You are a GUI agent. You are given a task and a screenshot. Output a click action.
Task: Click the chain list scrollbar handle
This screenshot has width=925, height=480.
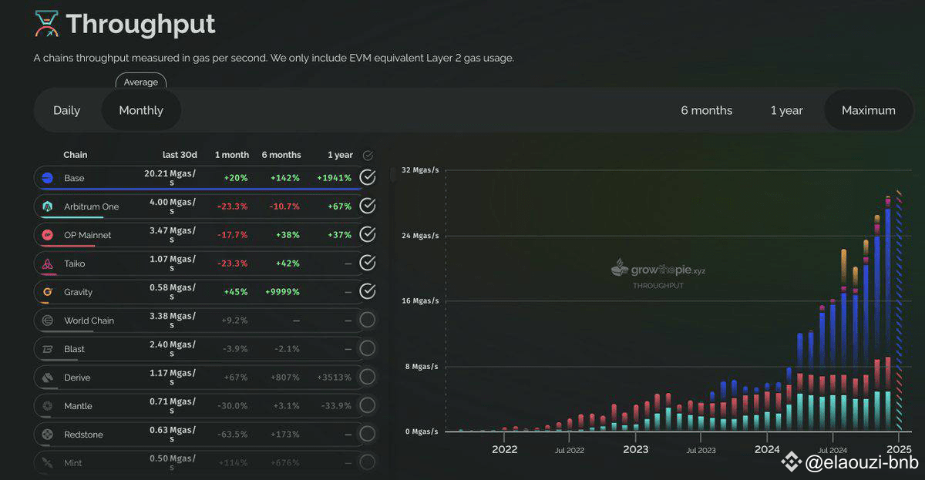393,175
